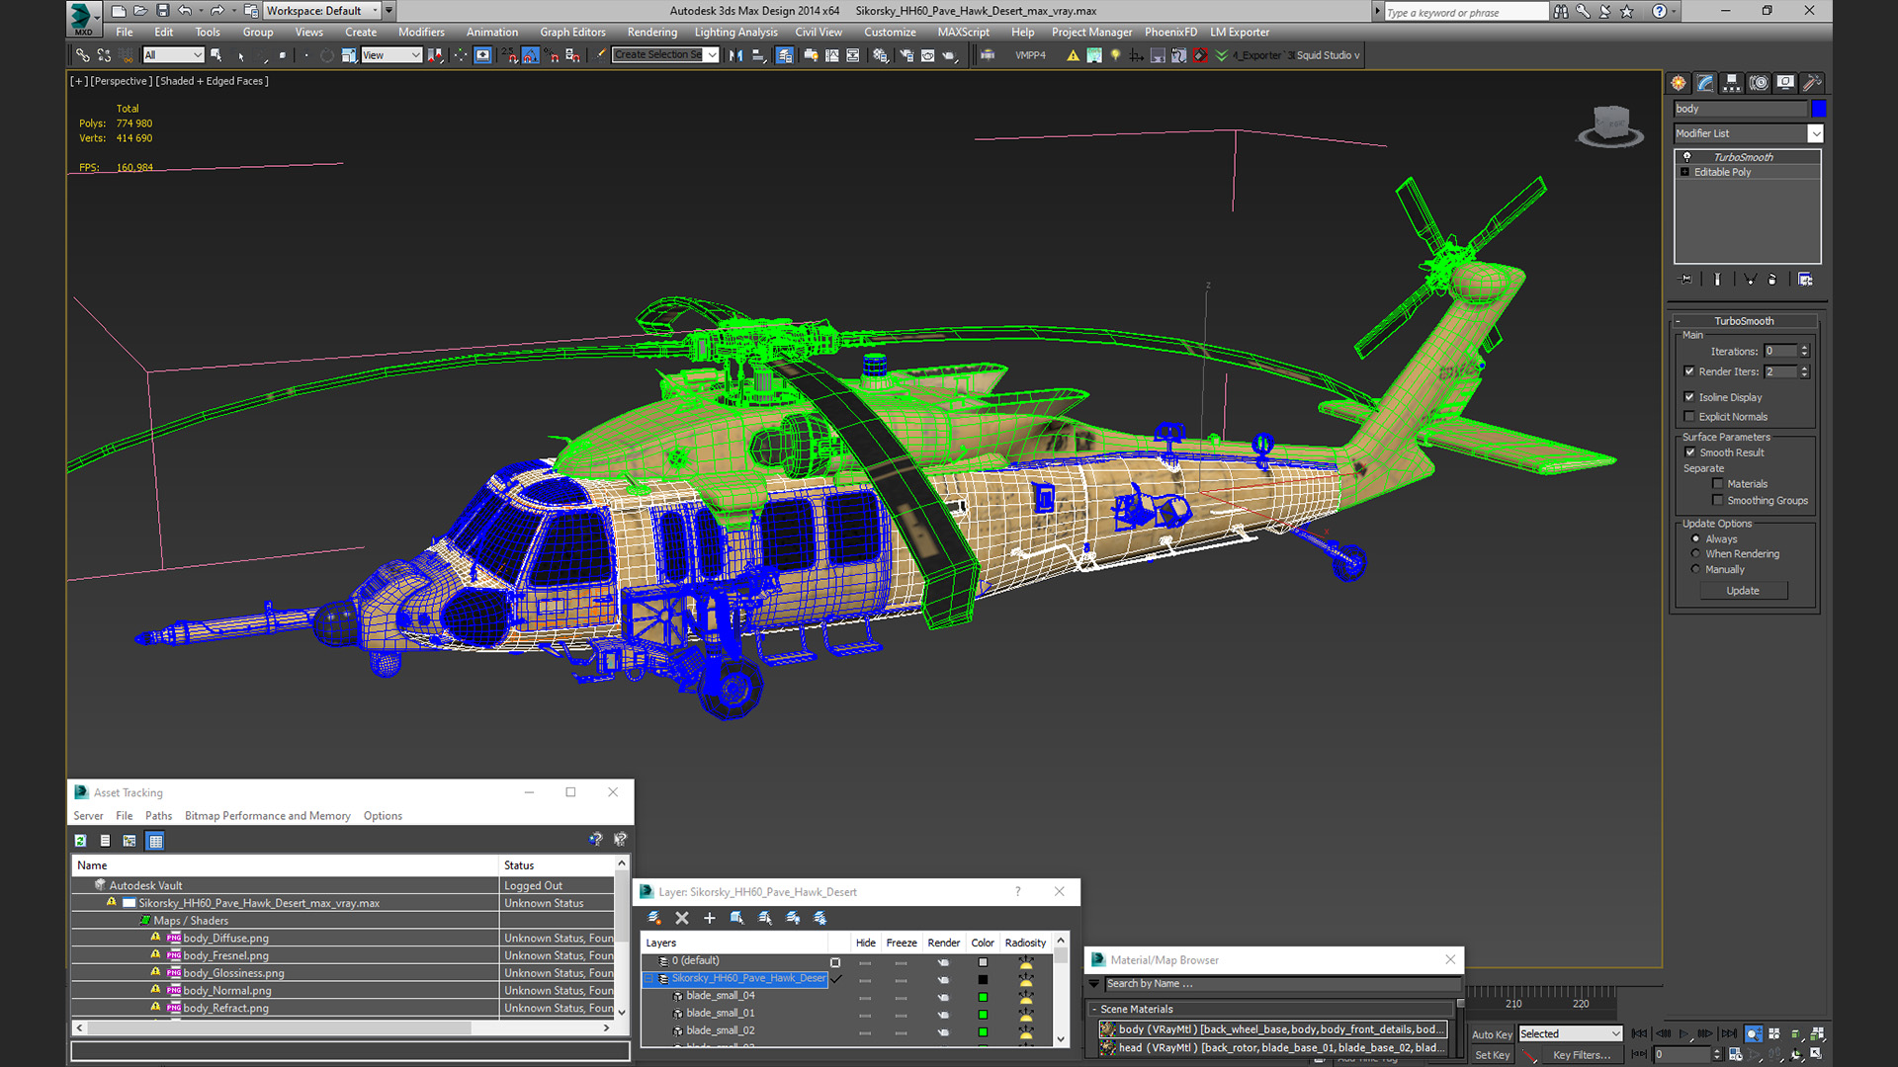Click the Go to Start playback button
Screen dimensions: 1898x1067
click(1639, 1033)
